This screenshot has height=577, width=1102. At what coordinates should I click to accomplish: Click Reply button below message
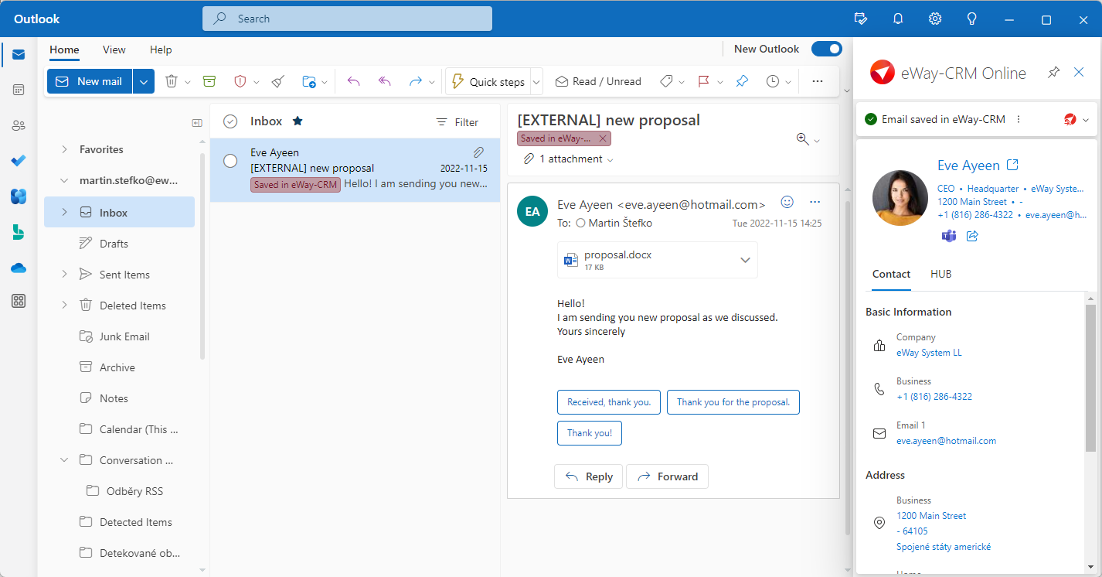[589, 476]
